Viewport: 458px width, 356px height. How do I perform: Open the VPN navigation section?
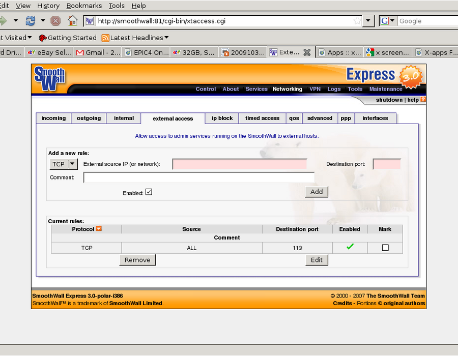(x=315, y=89)
